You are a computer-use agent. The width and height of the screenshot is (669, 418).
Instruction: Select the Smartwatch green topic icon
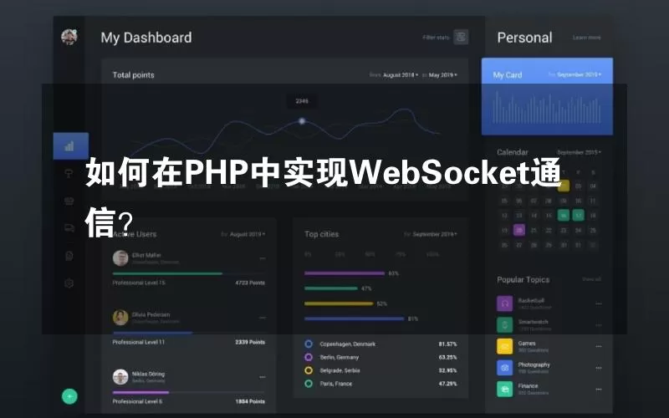tap(505, 325)
